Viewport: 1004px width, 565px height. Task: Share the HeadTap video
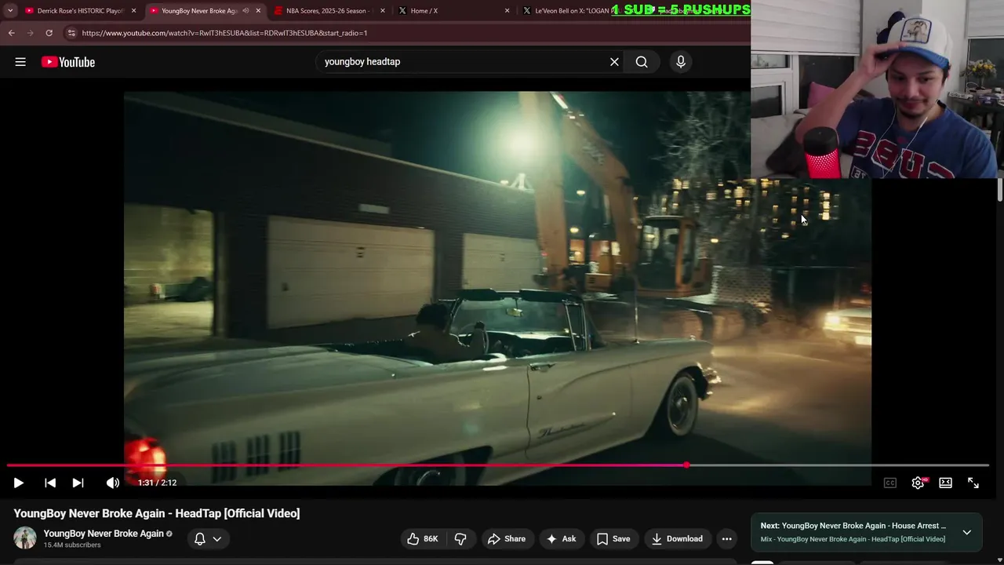click(x=507, y=538)
